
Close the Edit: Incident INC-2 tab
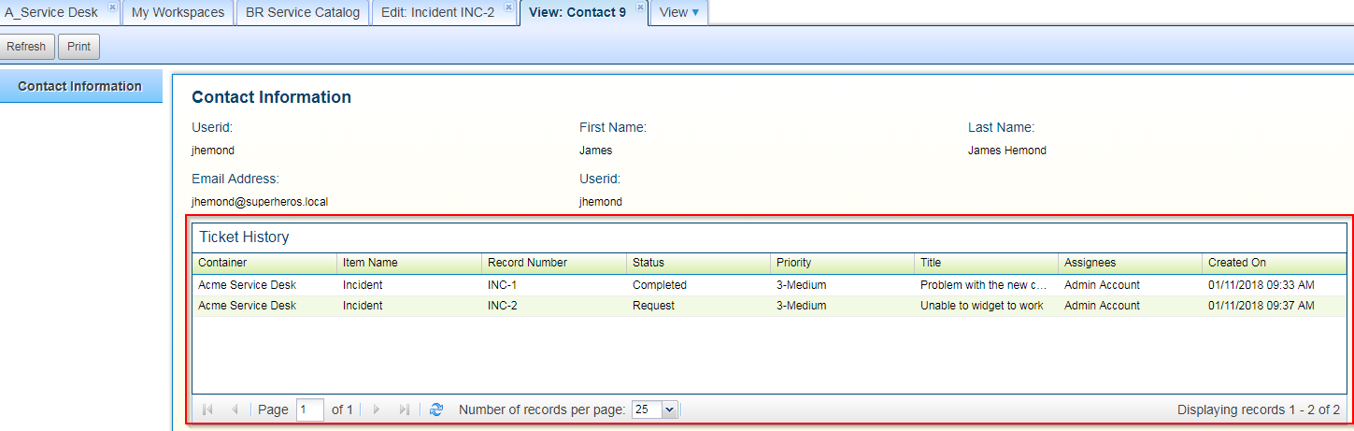point(508,7)
